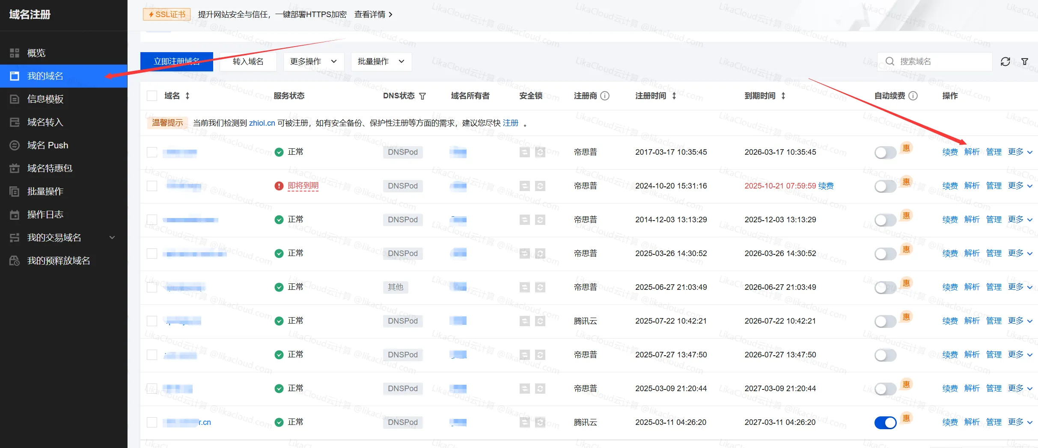Click the DNS状态 column filter icon
Image resolution: width=1038 pixels, height=448 pixels.
(422, 96)
